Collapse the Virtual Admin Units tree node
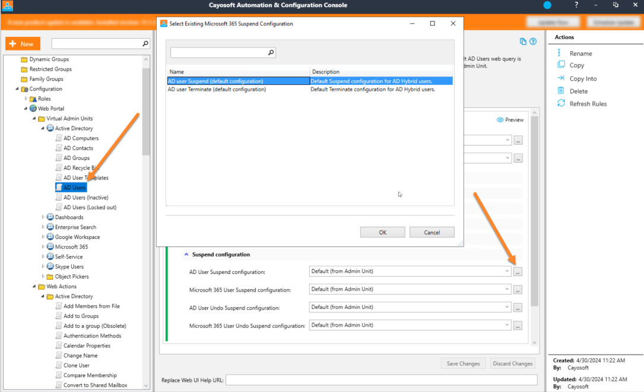 pos(34,118)
